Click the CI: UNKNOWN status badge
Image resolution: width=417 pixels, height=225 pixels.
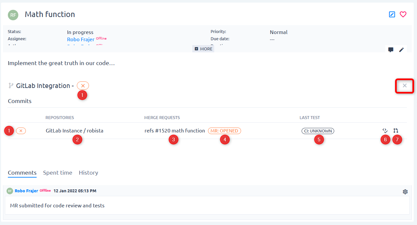318,131
